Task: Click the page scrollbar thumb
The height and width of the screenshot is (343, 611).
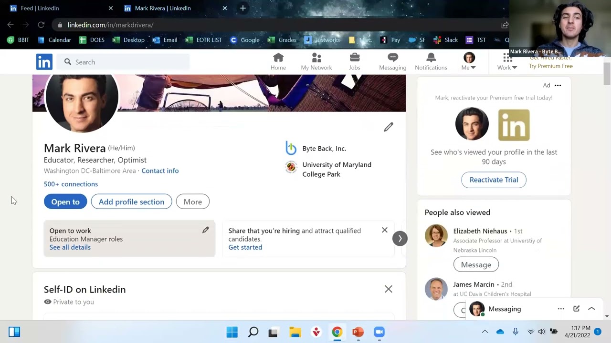Action: 607,73
